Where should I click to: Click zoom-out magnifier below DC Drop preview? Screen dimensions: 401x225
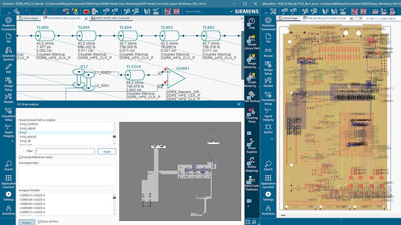click(x=254, y=222)
